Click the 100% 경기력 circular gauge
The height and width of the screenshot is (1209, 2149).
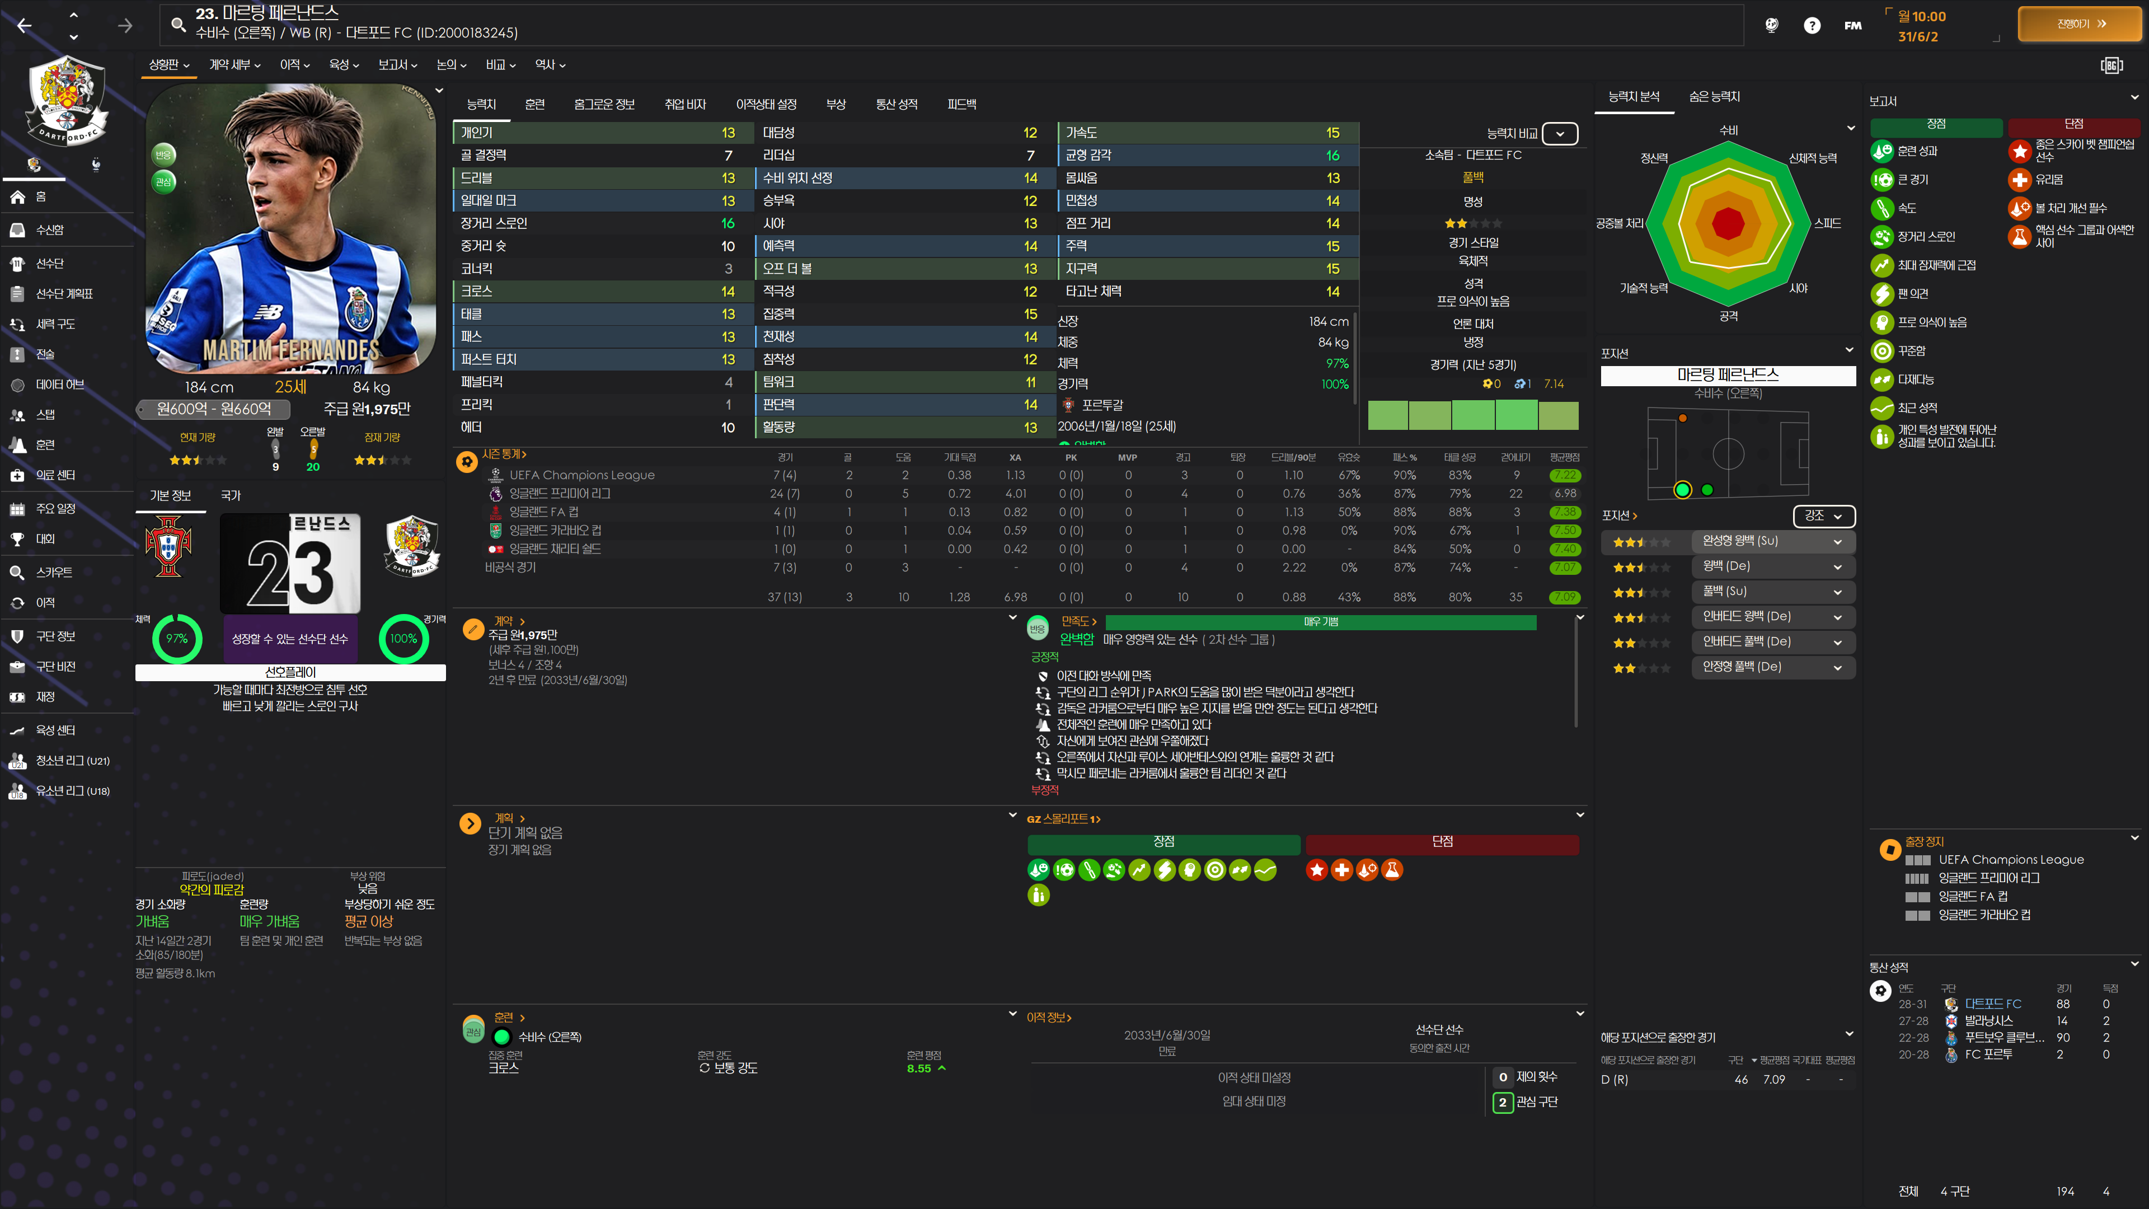point(403,639)
